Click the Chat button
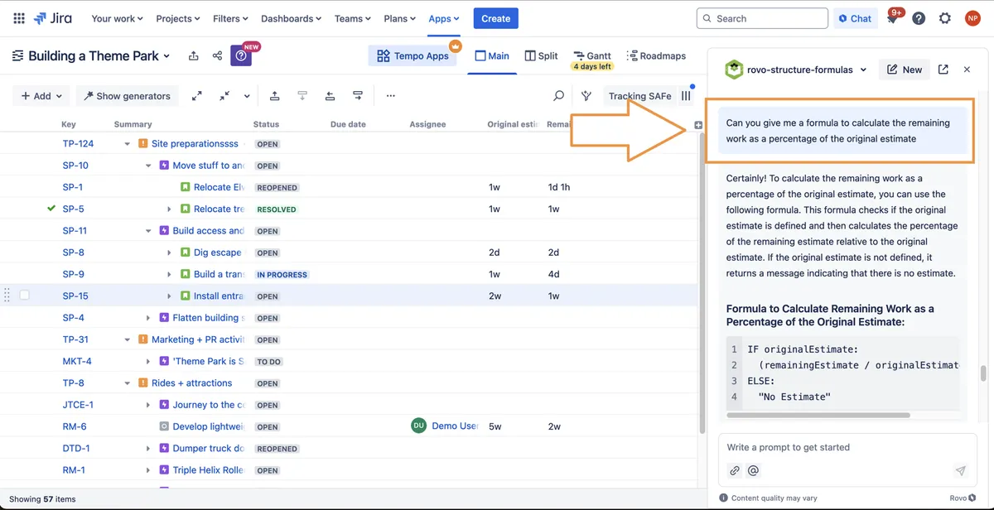 [855, 18]
